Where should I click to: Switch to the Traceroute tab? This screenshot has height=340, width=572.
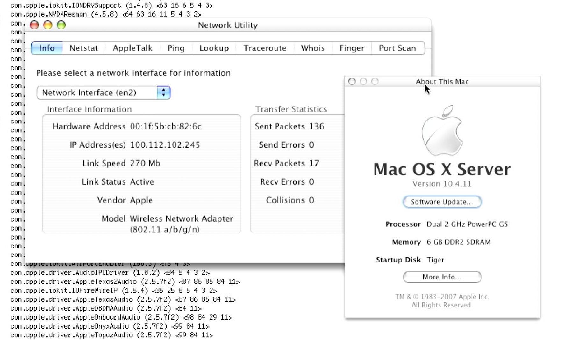tap(265, 48)
